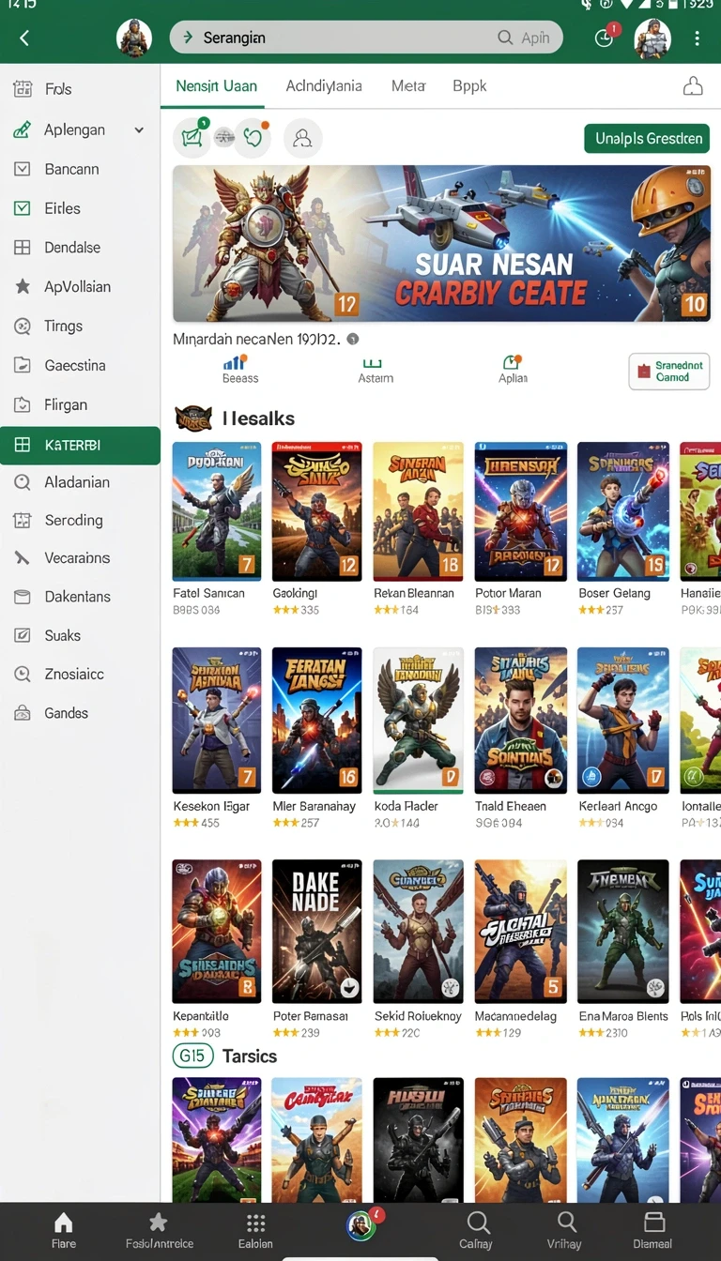Click the Kepantailo title

201,1016
